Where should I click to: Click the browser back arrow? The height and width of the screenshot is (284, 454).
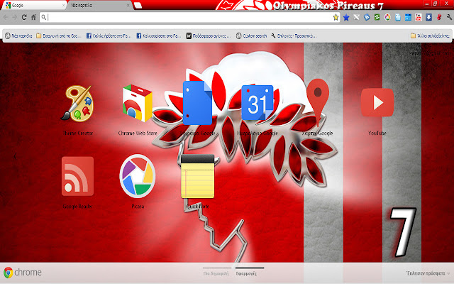(6, 17)
